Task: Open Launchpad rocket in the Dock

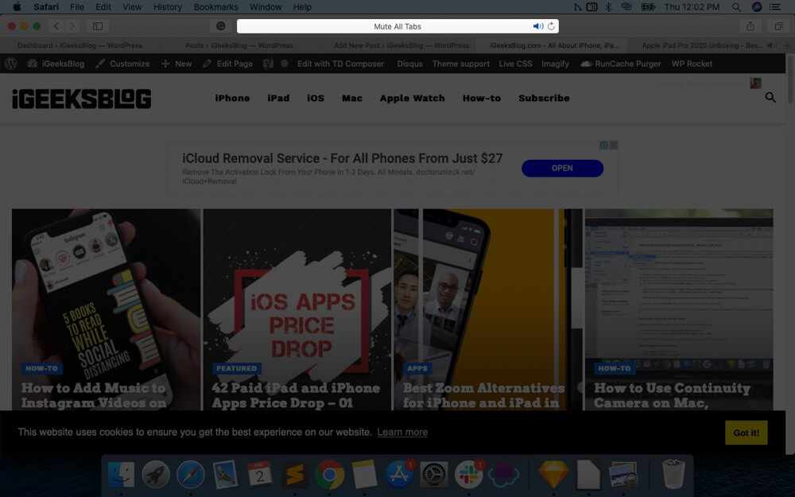Action: (x=156, y=475)
